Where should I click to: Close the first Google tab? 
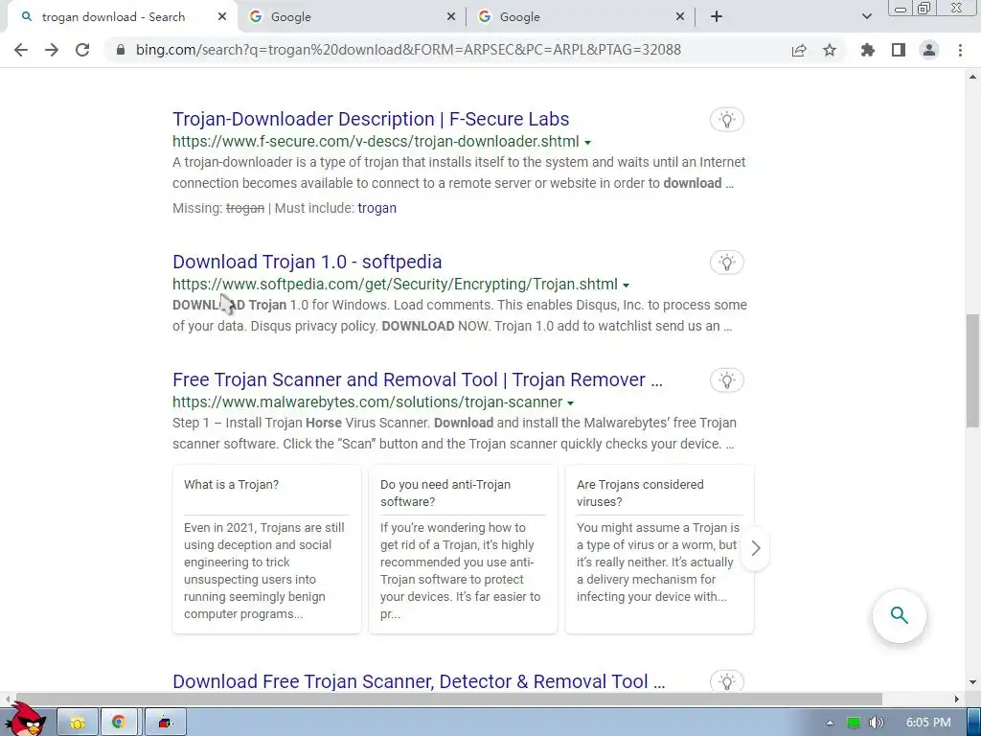(451, 17)
